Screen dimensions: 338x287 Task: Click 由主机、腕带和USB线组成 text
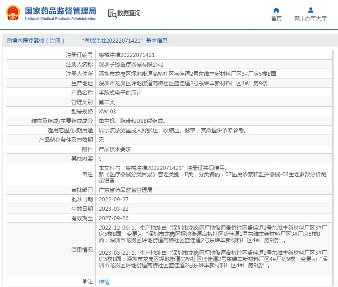click(x=132, y=121)
